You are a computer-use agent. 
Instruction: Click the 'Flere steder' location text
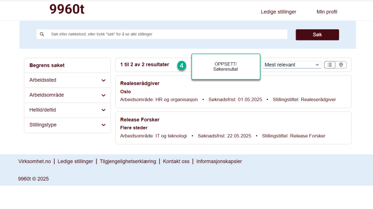click(x=134, y=128)
